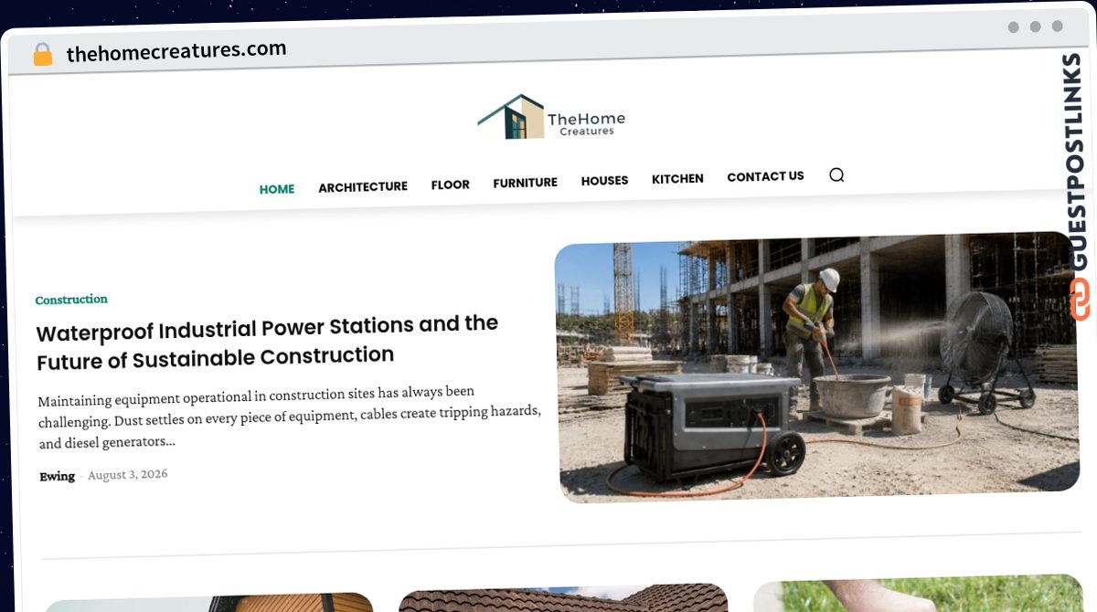Navigate to the KITCHEN menu item

point(677,179)
